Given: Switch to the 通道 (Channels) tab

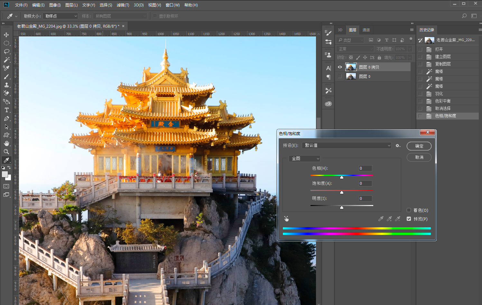Looking at the screenshot, I should 366,30.
